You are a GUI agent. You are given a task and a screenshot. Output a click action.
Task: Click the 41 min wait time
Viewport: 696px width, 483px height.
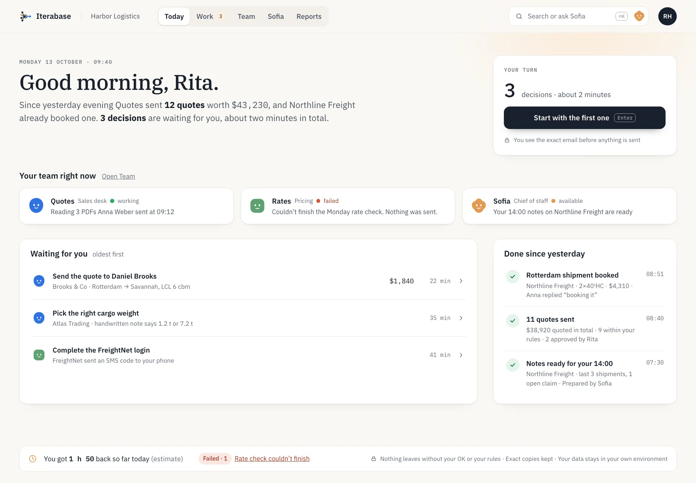tap(440, 355)
